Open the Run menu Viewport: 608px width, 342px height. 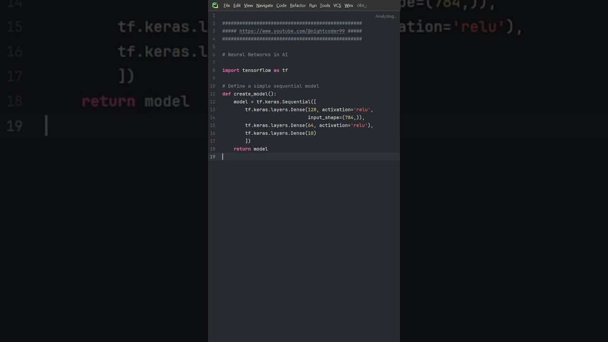tap(313, 6)
